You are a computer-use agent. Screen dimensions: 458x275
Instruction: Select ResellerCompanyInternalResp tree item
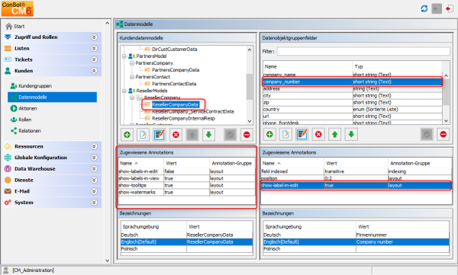[183, 118]
